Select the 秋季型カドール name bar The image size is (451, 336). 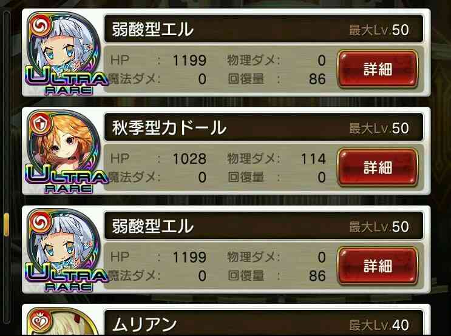click(x=264, y=127)
